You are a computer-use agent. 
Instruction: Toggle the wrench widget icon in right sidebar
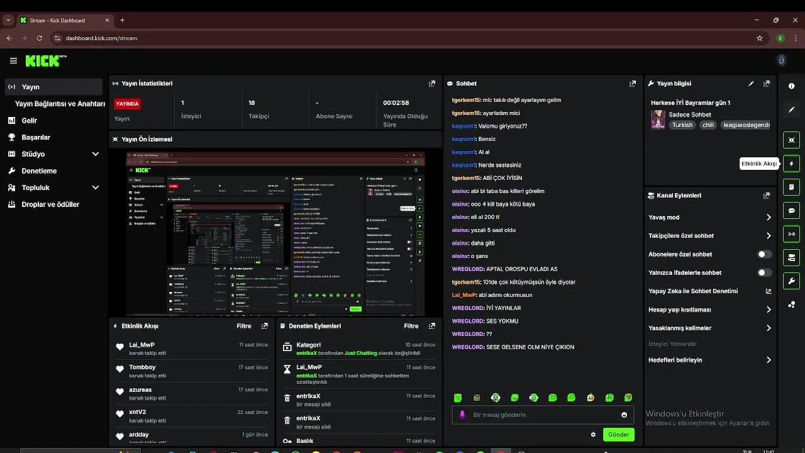click(791, 281)
